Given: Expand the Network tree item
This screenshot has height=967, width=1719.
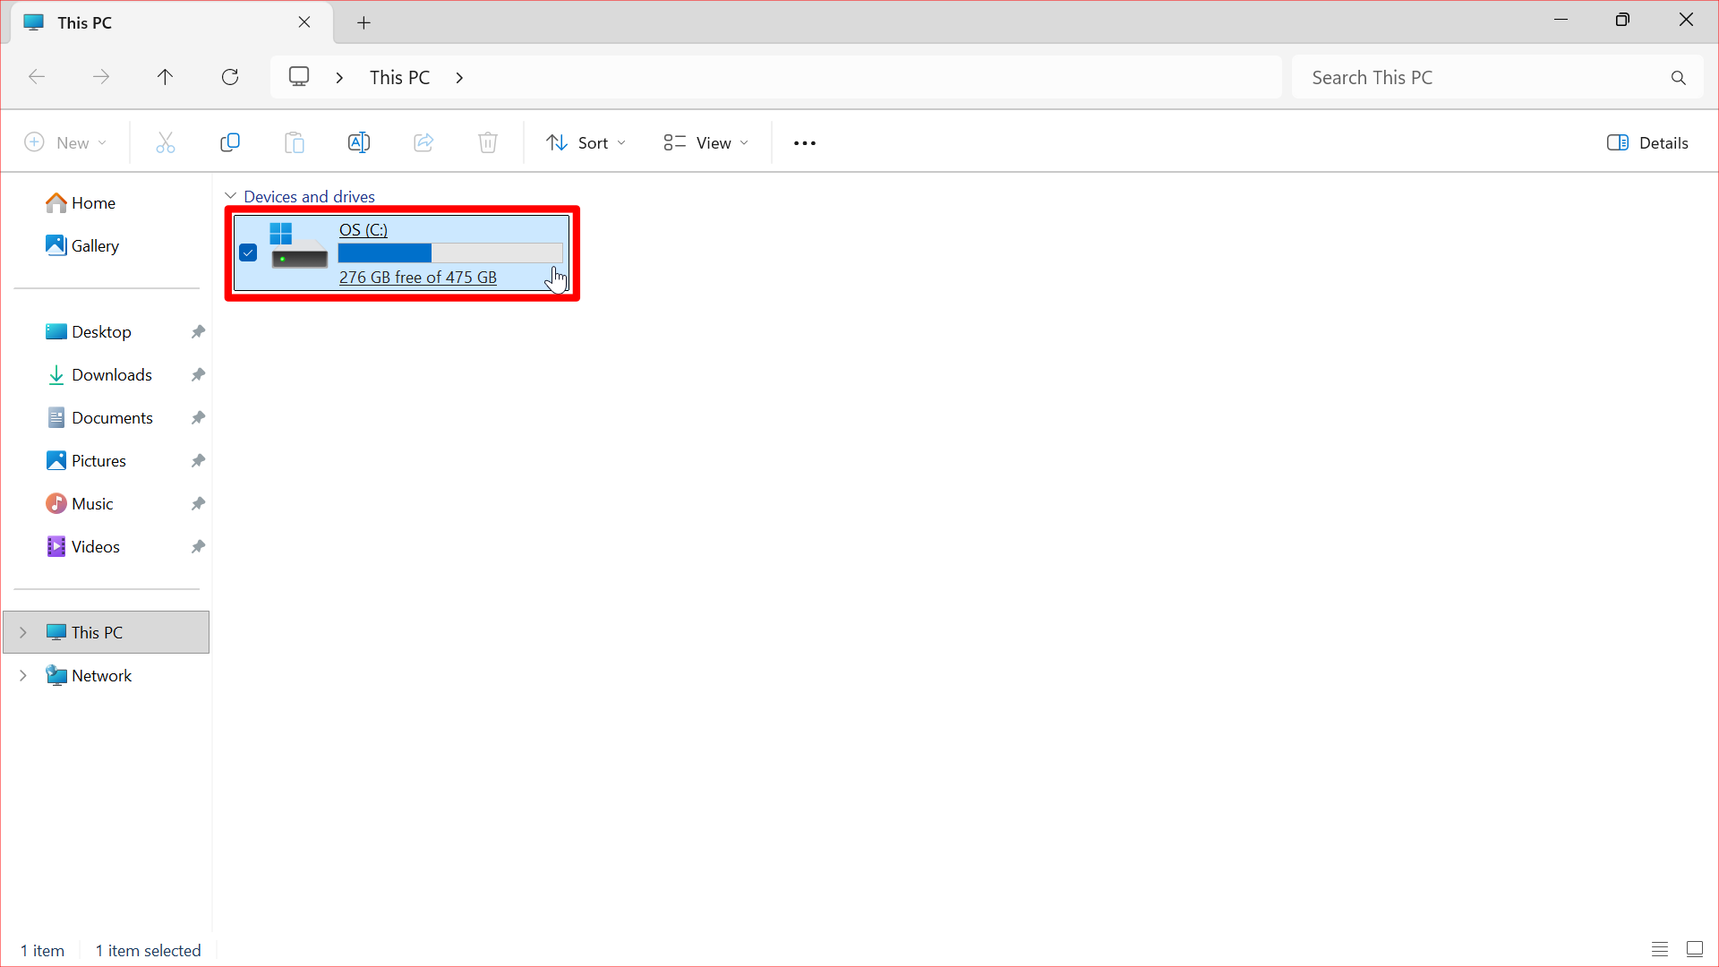Looking at the screenshot, I should click(x=23, y=675).
